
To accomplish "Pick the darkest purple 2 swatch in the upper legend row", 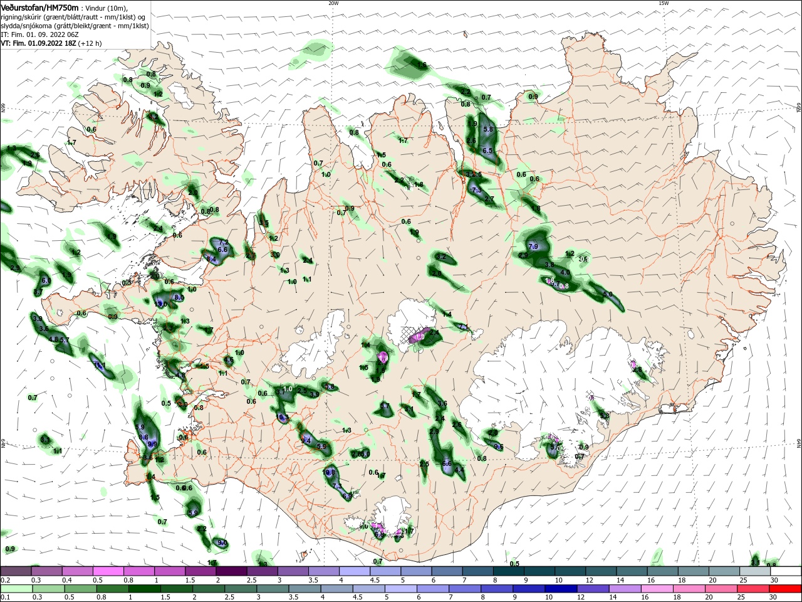I will [x=231, y=571].
